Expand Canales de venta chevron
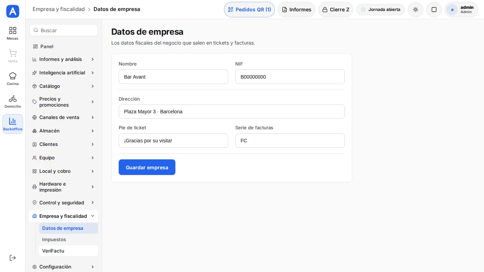The width and height of the screenshot is (484, 272). (92, 117)
